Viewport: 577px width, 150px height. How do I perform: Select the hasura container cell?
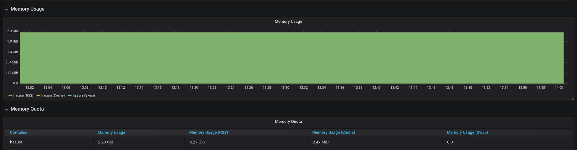tap(49, 142)
